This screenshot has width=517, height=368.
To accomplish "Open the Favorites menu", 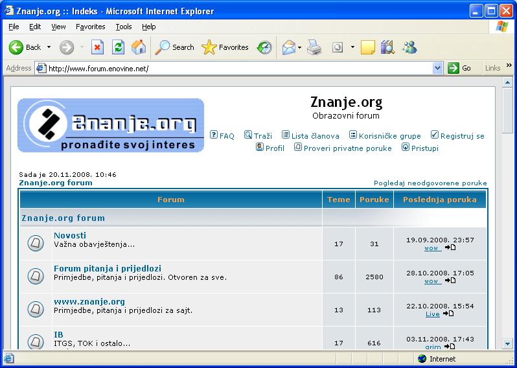I will click(x=90, y=27).
